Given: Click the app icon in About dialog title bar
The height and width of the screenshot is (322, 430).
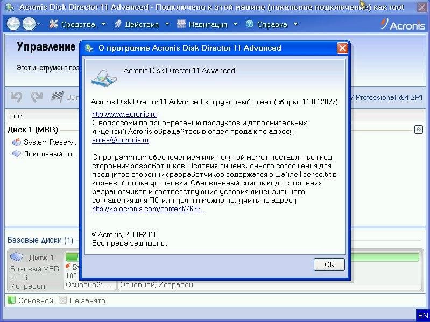Looking at the screenshot, I should (89, 48).
